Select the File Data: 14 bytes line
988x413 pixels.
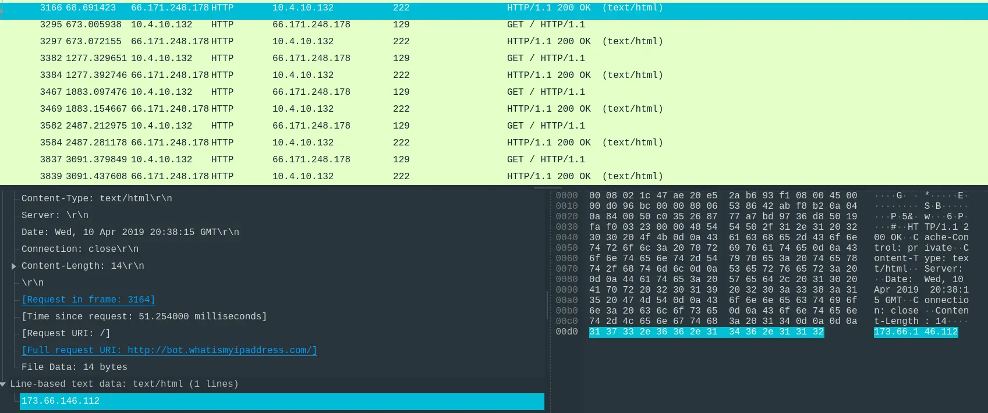click(74, 367)
